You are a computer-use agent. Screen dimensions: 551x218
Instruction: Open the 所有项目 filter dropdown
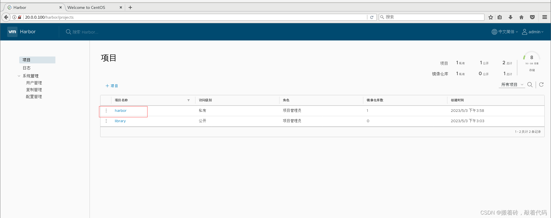(x=512, y=85)
